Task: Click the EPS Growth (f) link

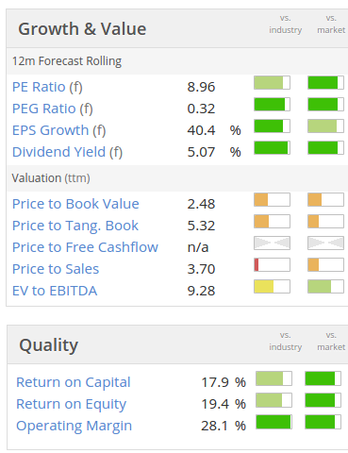Action: click(x=59, y=130)
